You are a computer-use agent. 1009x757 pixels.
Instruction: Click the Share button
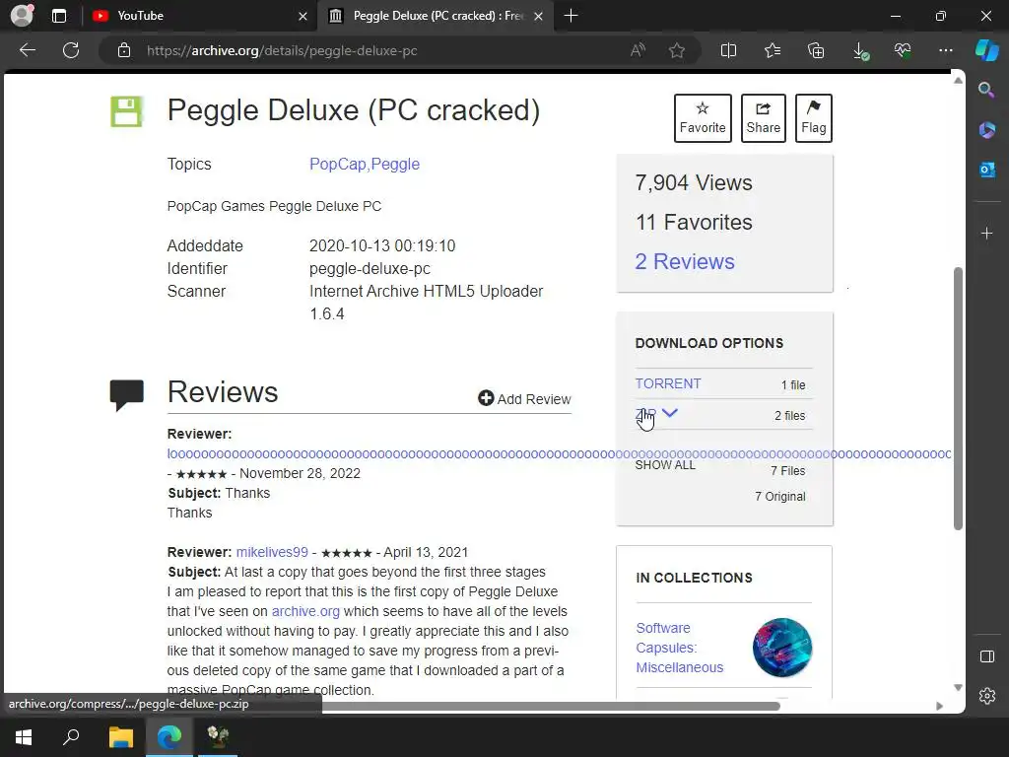tap(764, 118)
